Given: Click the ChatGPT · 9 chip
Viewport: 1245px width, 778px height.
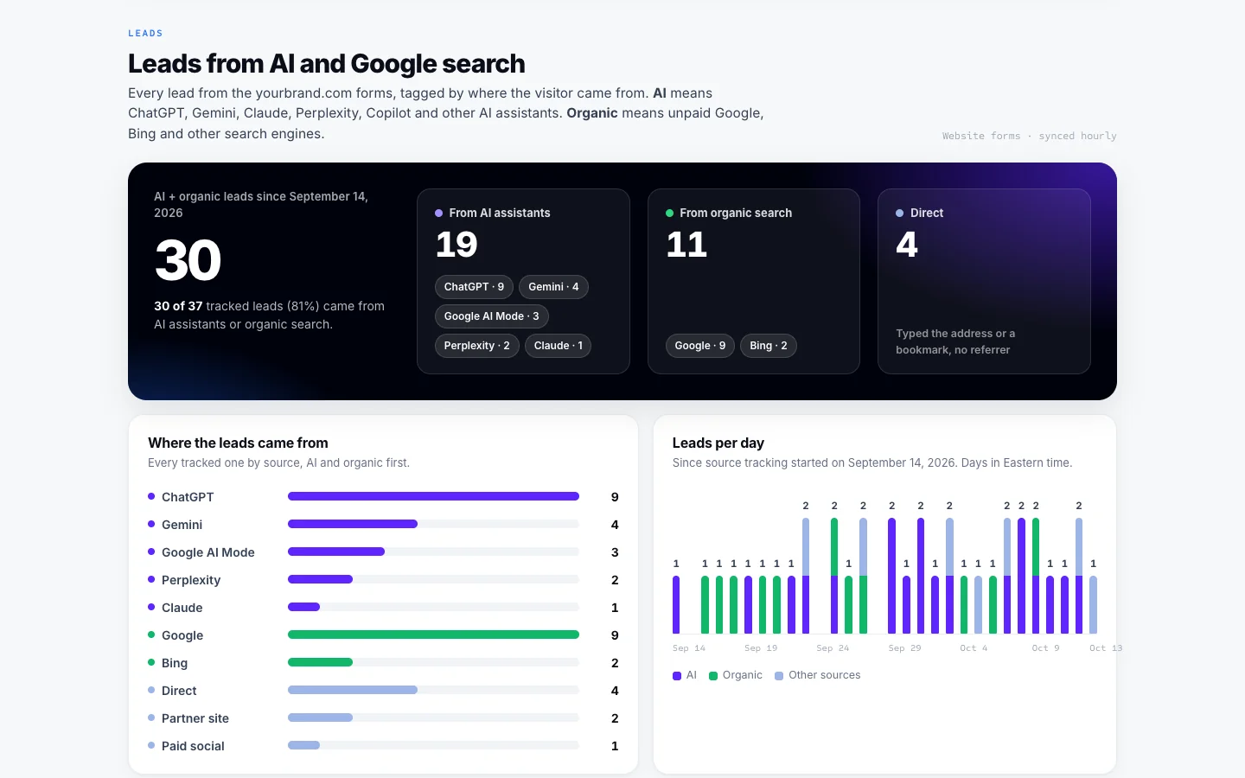Looking at the screenshot, I should coord(474,287).
